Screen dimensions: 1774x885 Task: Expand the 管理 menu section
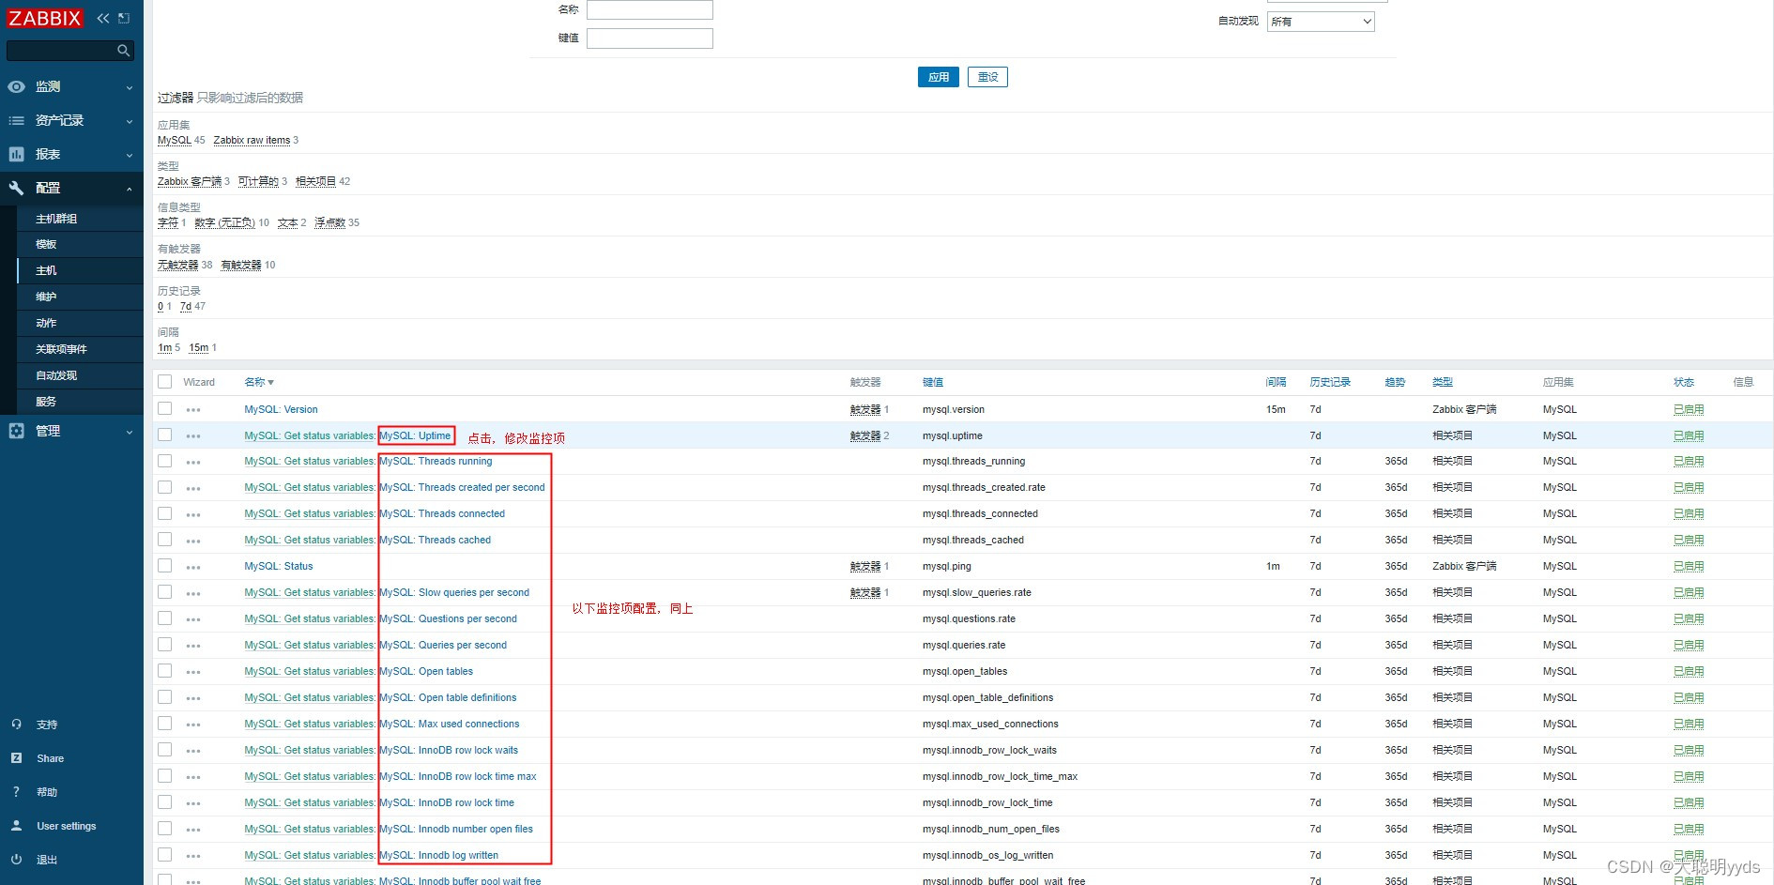coord(130,432)
